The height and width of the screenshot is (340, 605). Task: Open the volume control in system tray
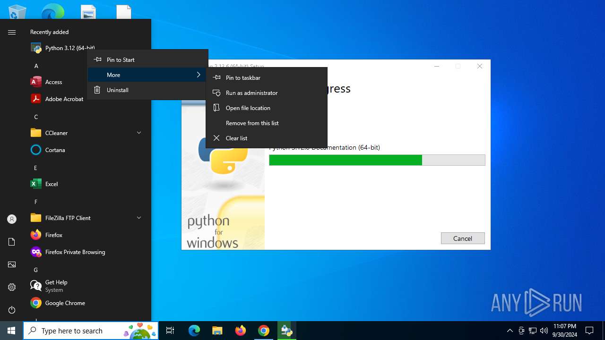(x=544, y=331)
